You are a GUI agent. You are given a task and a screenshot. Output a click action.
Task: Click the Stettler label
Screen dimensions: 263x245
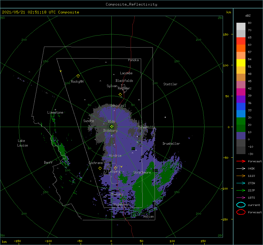point(170,84)
